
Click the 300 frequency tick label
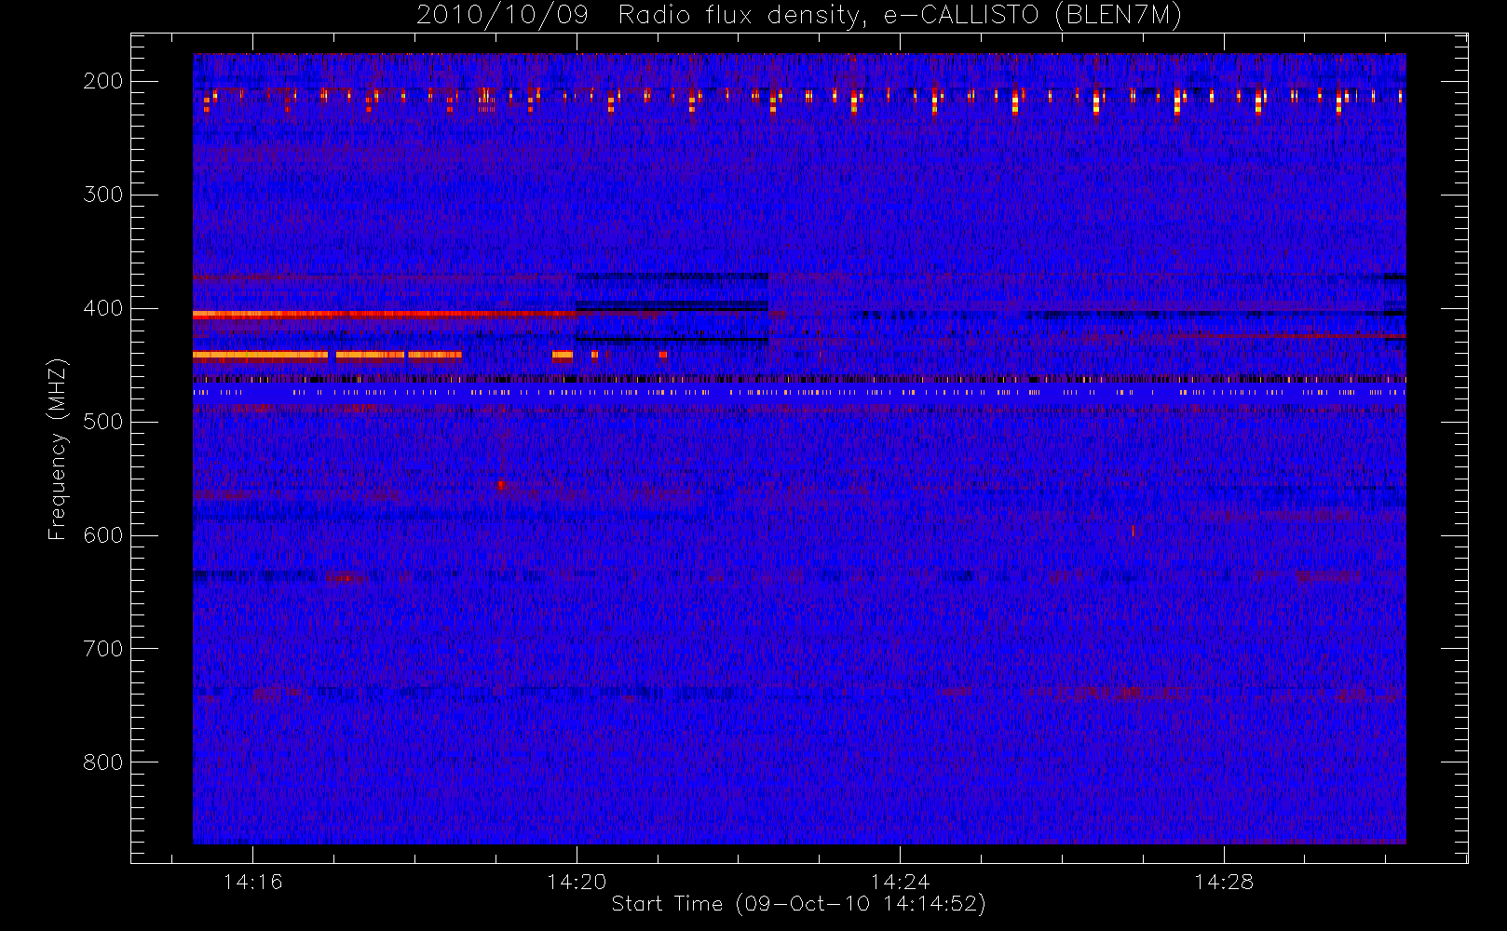click(x=103, y=195)
